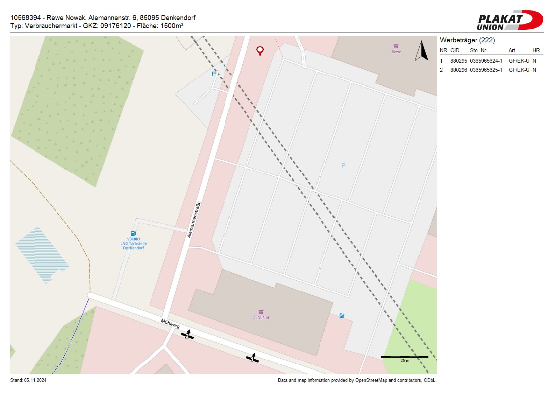This screenshot has width=555, height=393.
Task: Click the north arrow compass icon
Action: point(422,51)
